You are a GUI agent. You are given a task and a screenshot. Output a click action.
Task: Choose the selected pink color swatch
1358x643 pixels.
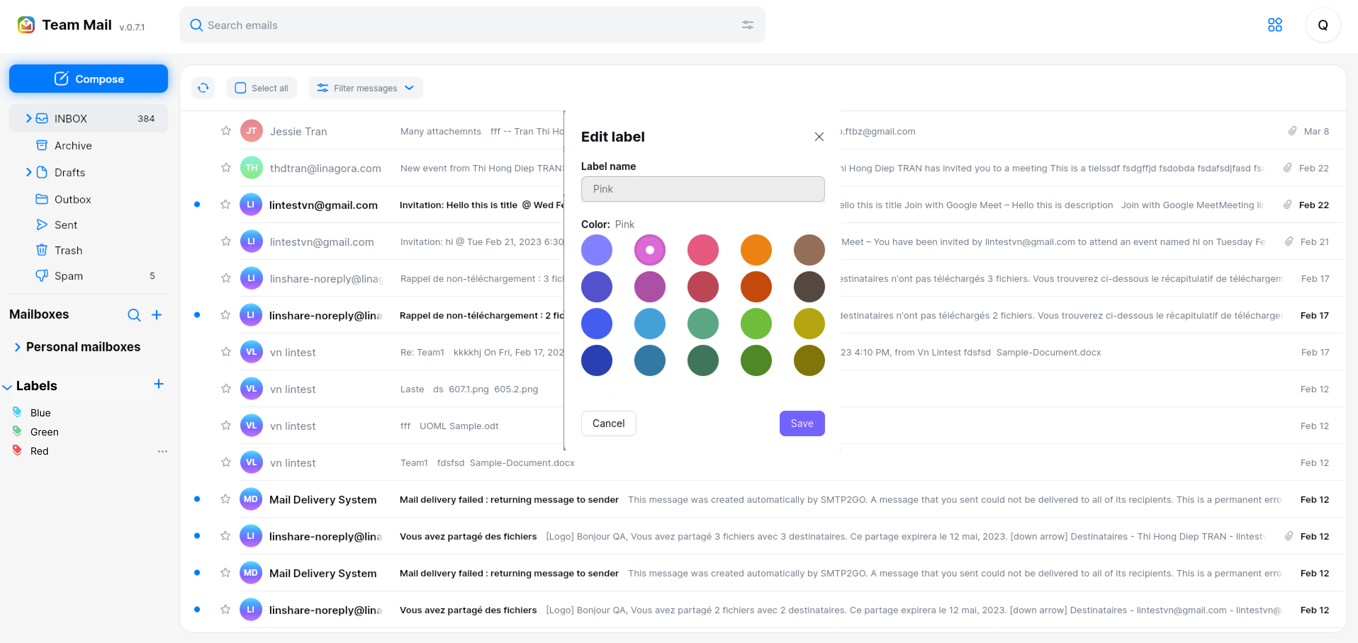(650, 250)
